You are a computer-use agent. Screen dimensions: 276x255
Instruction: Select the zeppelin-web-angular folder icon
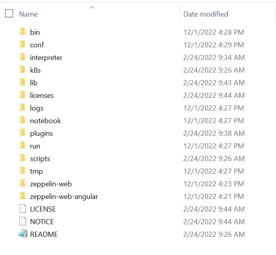23,196
